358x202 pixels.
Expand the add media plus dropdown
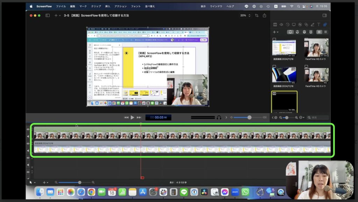point(275,32)
